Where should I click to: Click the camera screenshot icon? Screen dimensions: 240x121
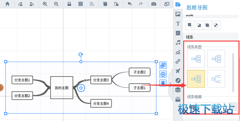[154, 4]
